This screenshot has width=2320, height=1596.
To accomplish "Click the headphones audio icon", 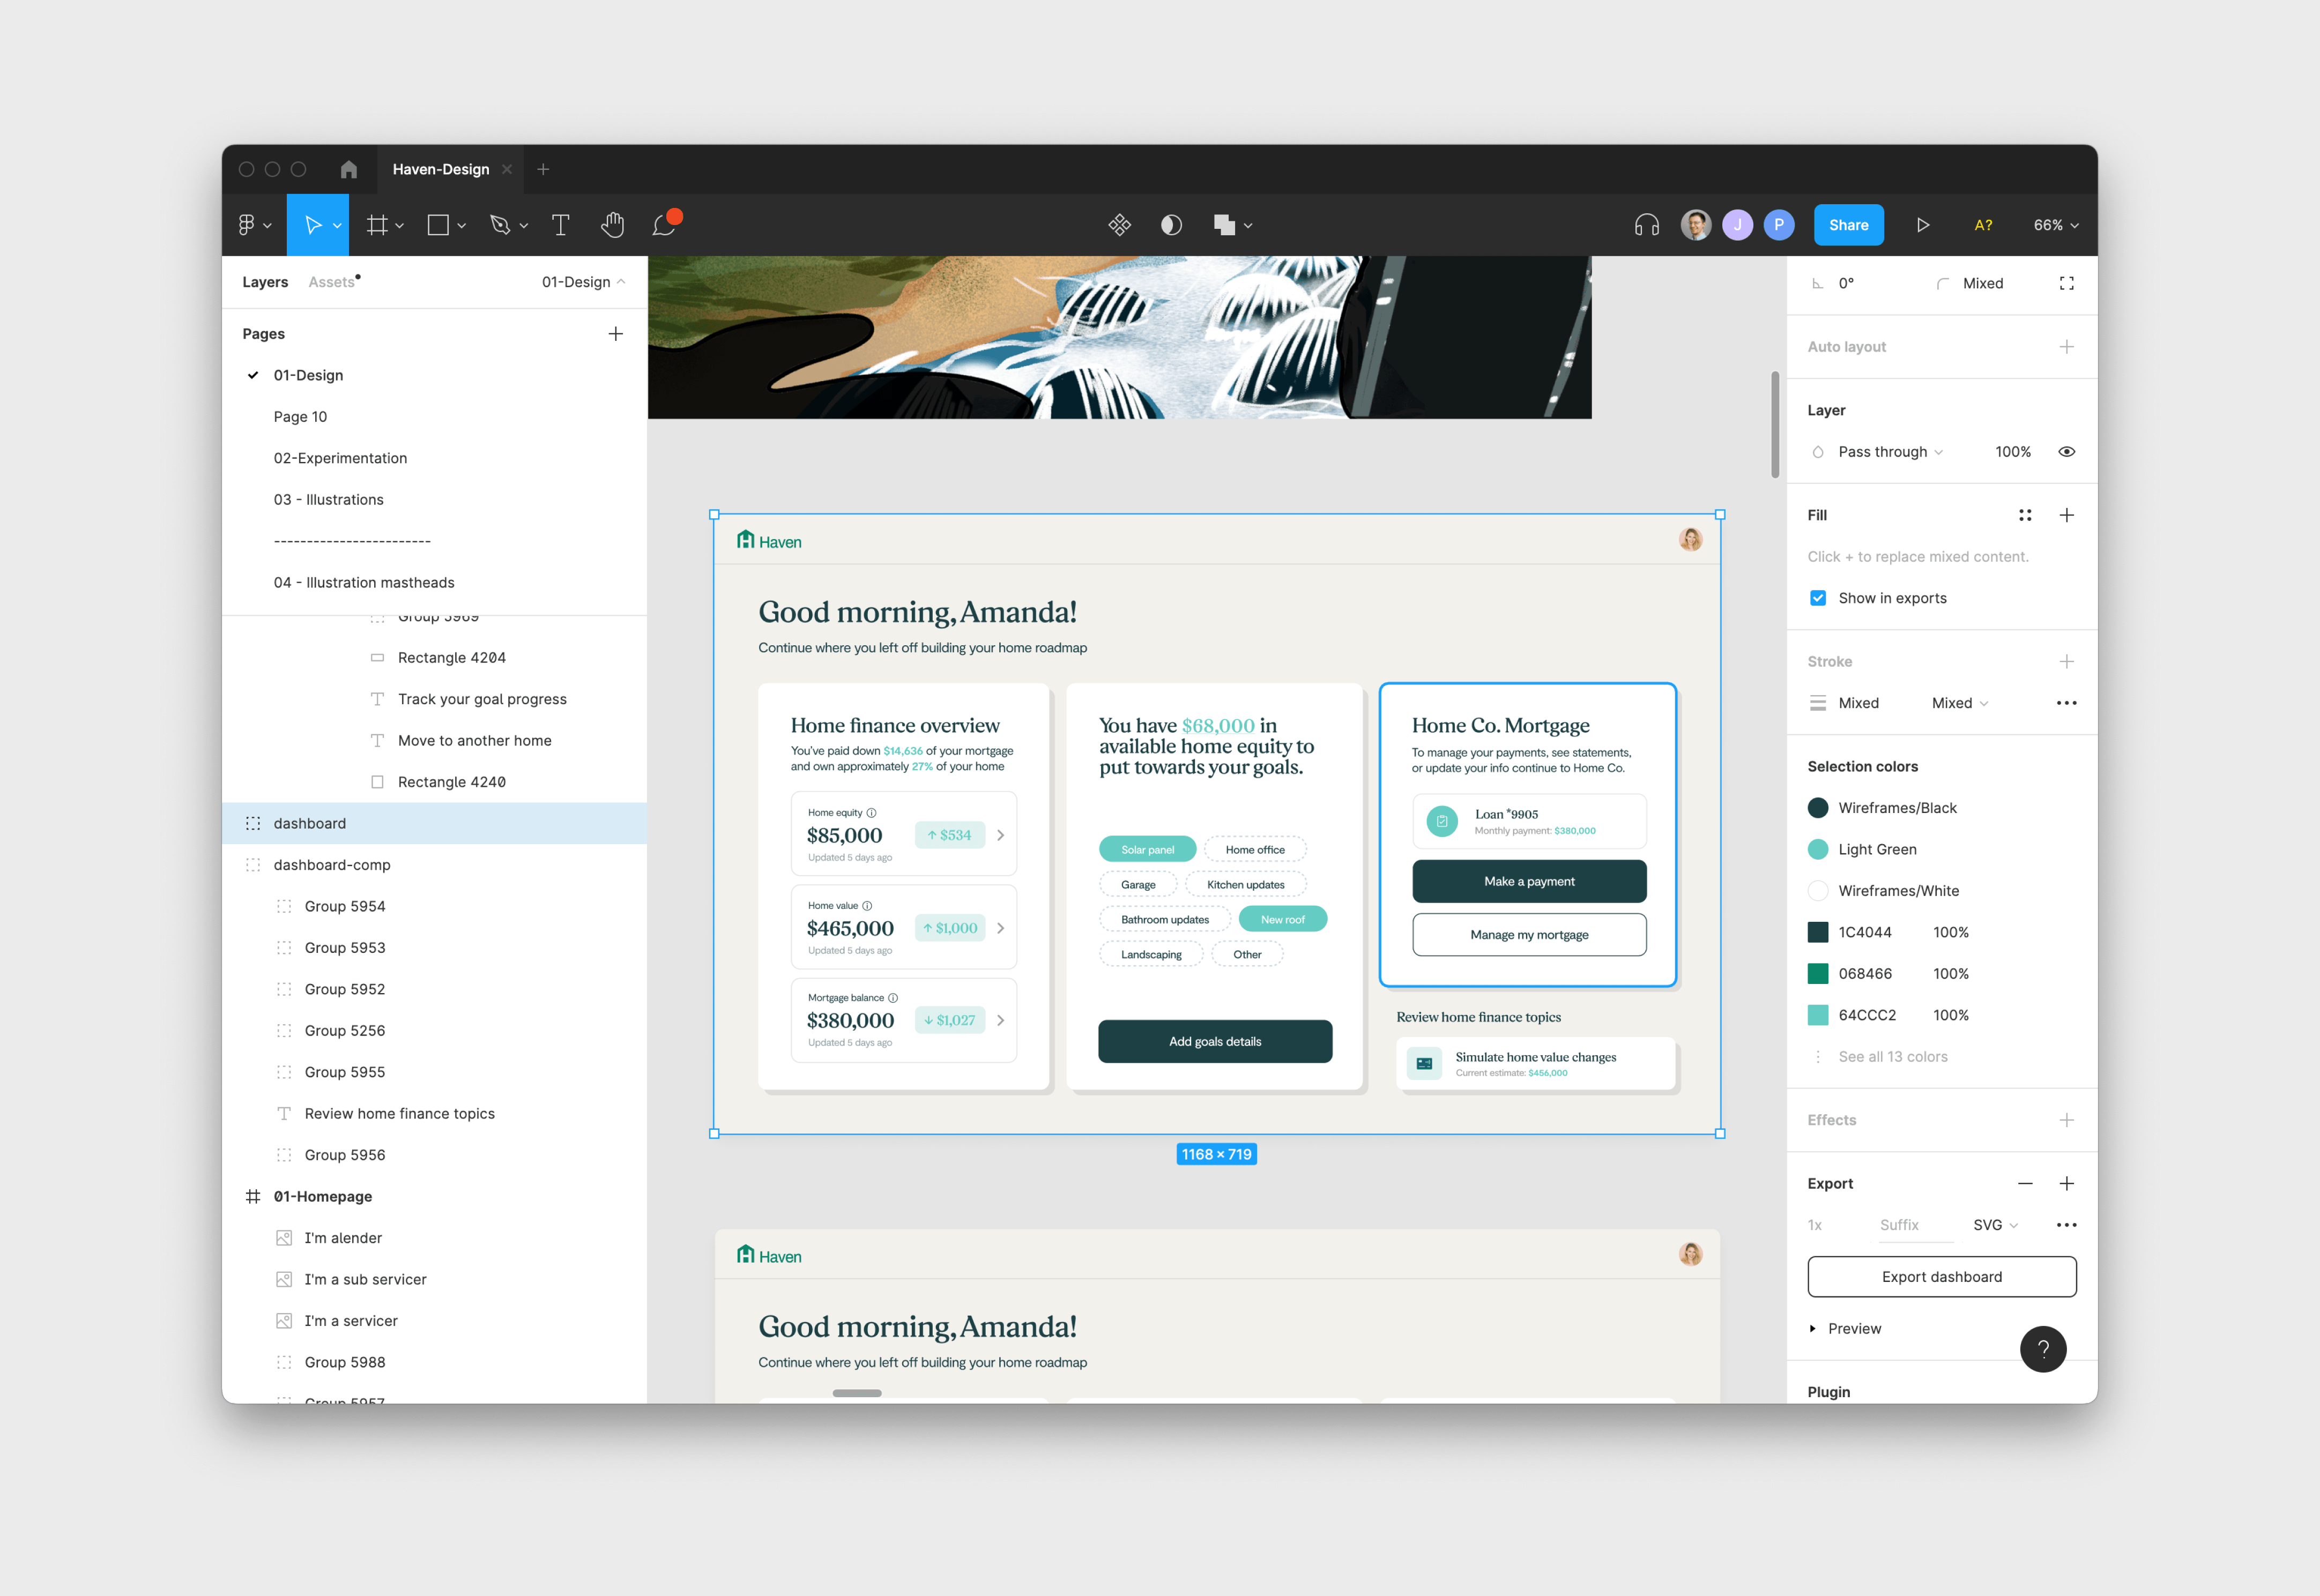I will coord(1646,225).
